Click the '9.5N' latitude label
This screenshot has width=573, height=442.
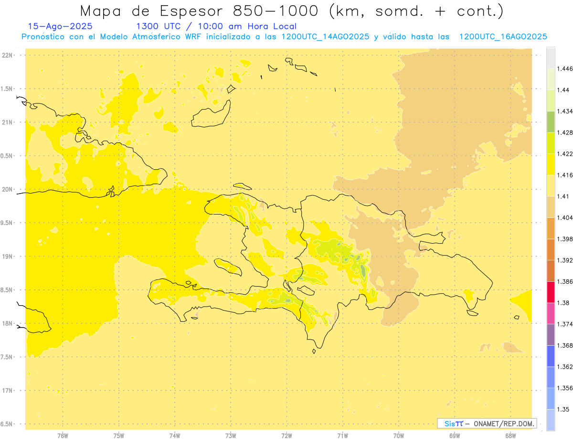click(7, 223)
